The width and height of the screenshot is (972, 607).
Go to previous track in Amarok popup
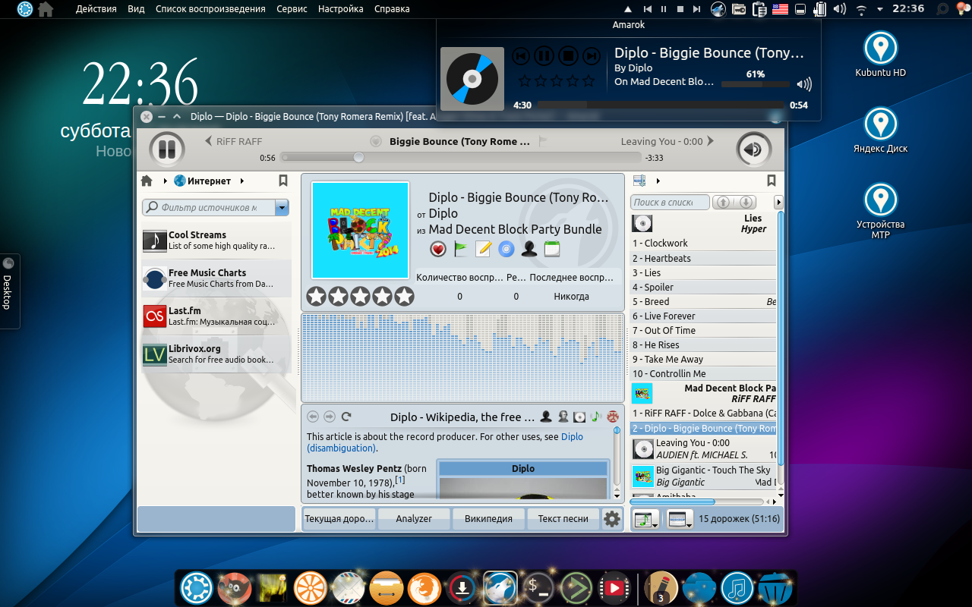pyautogui.click(x=520, y=55)
